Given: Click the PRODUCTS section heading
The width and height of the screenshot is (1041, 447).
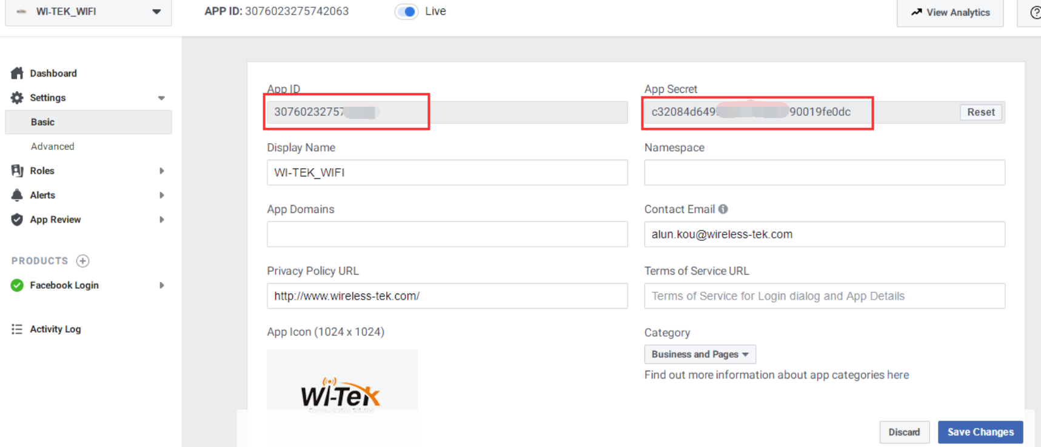Looking at the screenshot, I should (40, 261).
